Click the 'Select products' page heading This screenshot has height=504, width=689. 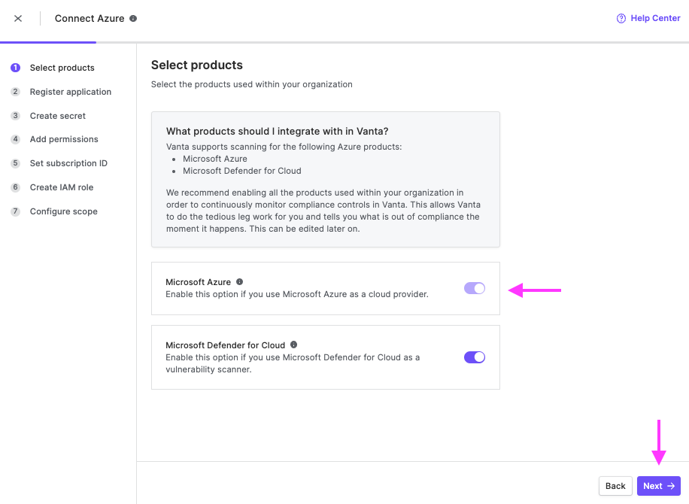197,65
